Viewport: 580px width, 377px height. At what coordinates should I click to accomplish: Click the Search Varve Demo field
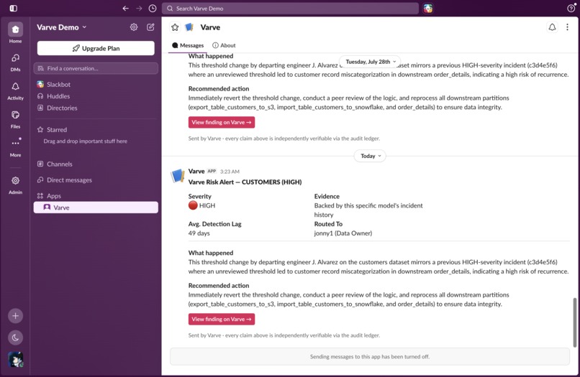pyautogui.click(x=290, y=8)
